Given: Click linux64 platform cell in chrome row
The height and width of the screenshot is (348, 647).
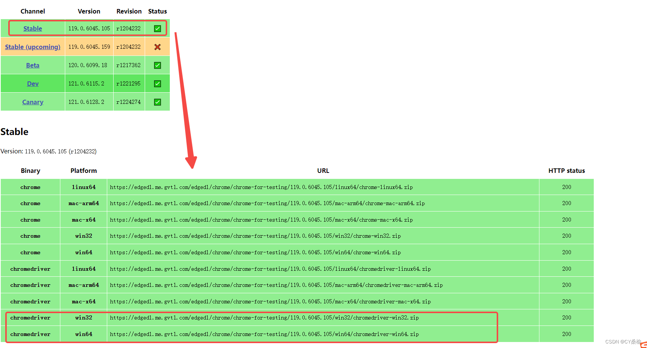Looking at the screenshot, I should pyautogui.click(x=84, y=187).
